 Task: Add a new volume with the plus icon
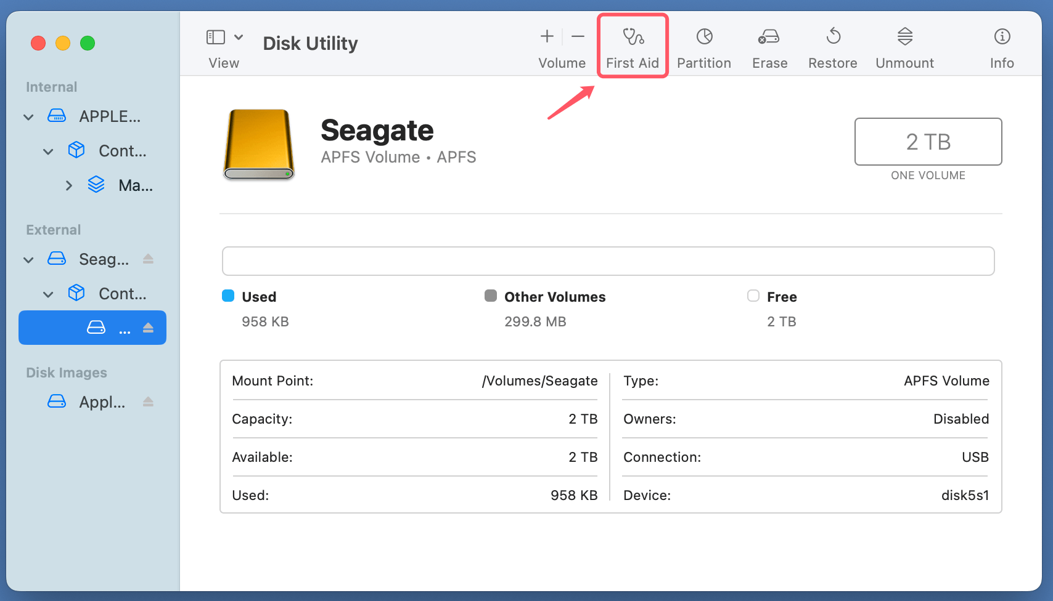pos(546,36)
